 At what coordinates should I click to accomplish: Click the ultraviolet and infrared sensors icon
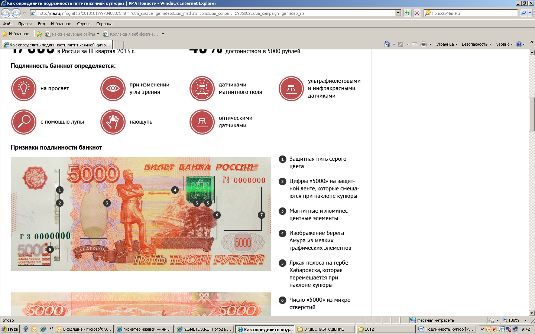point(291,88)
